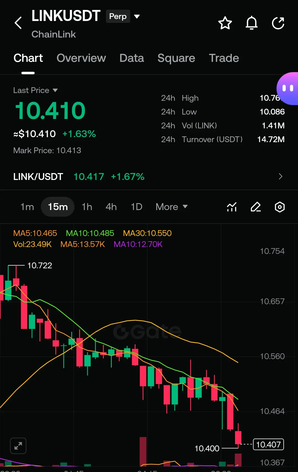The height and width of the screenshot is (472, 298).
Task: Tap the 24h Low value 10.086
Action: point(272,112)
